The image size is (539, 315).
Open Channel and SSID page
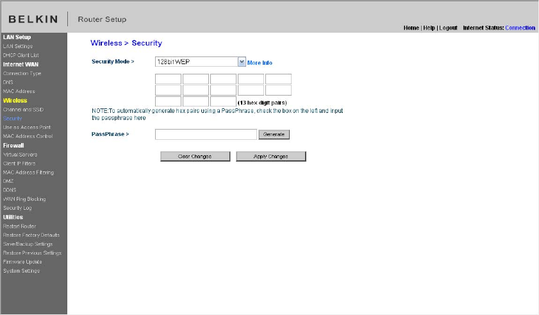pyautogui.click(x=23, y=110)
